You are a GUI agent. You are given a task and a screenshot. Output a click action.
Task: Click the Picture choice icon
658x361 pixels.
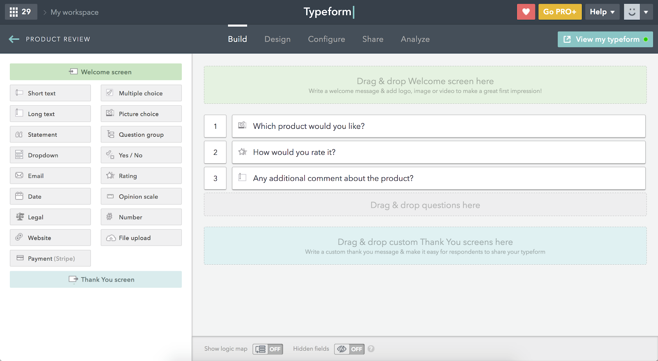tap(110, 113)
